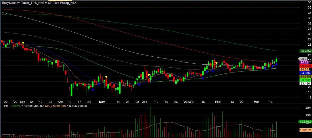Click the yellow sell marker in early September
The height and width of the screenshot is (138, 312).
pos(23,43)
